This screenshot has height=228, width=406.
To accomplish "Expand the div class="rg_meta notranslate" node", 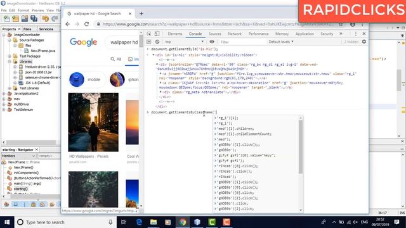I will pos(160,92).
